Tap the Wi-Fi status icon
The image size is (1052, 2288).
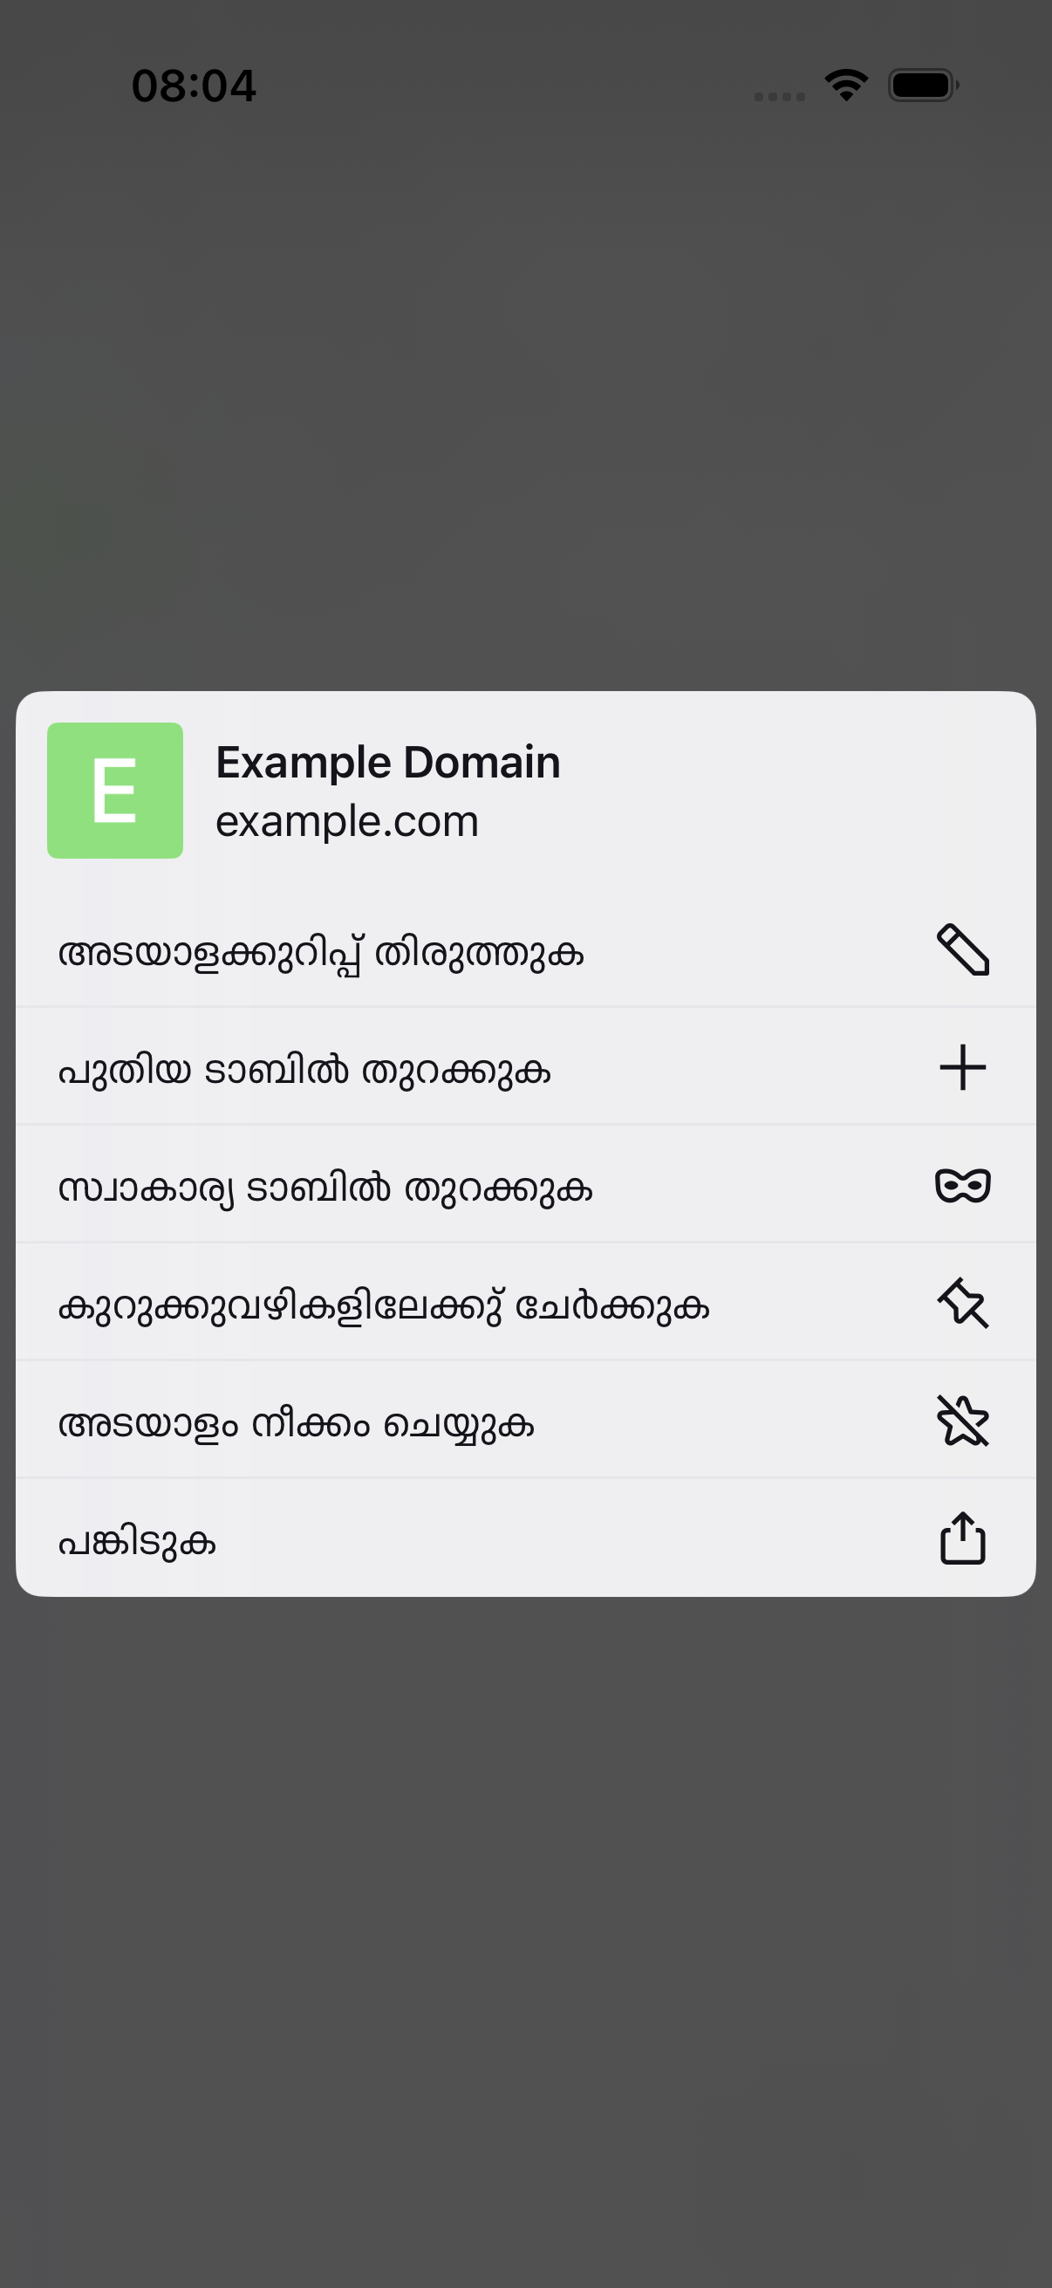(846, 86)
